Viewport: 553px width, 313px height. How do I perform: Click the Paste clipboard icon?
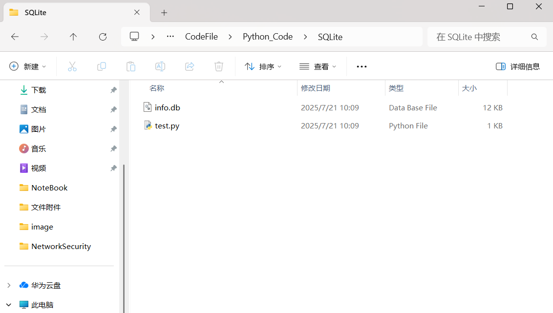[131, 66]
